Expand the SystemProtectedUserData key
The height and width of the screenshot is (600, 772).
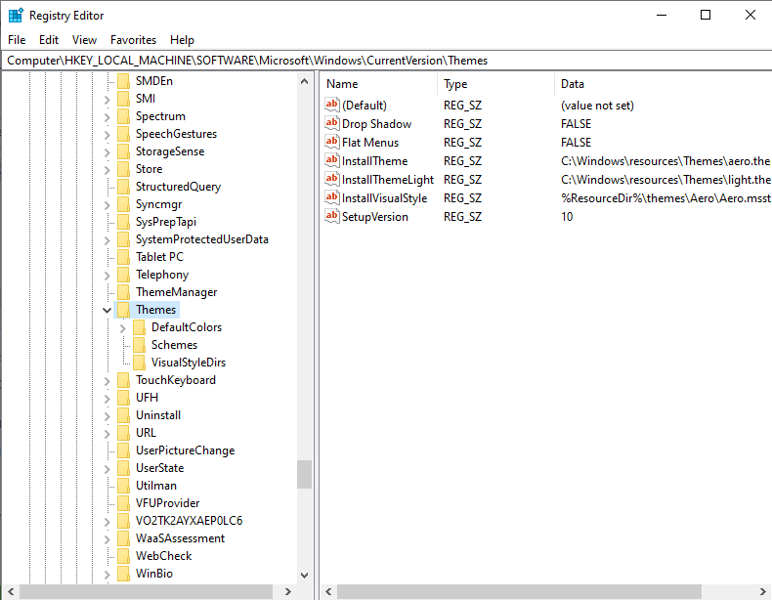(x=107, y=240)
